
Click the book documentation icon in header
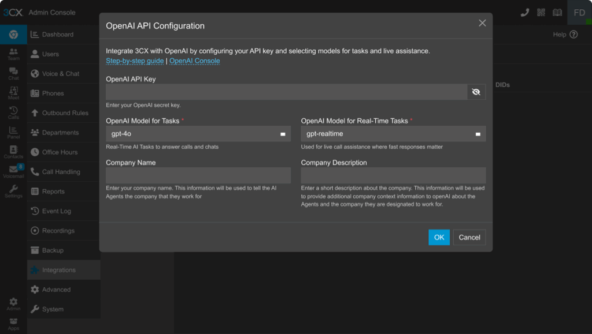[x=557, y=12]
